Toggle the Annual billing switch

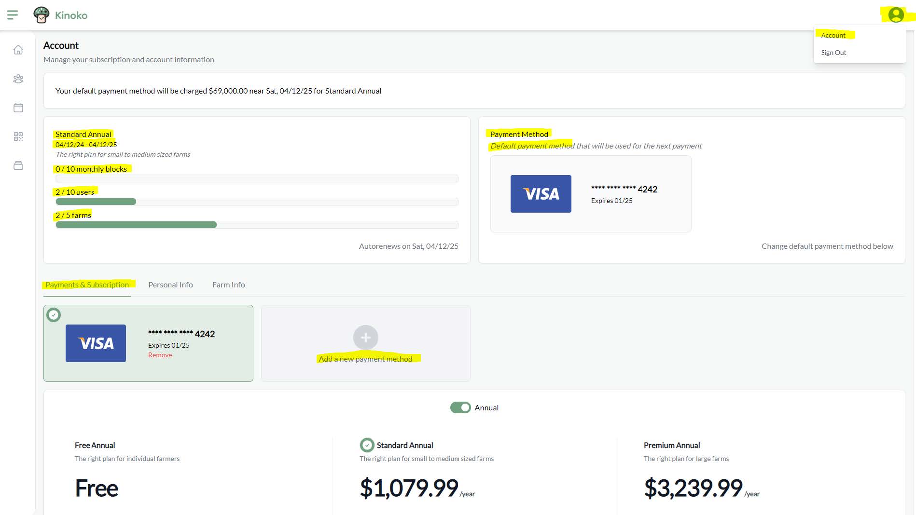(x=459, y=407)
